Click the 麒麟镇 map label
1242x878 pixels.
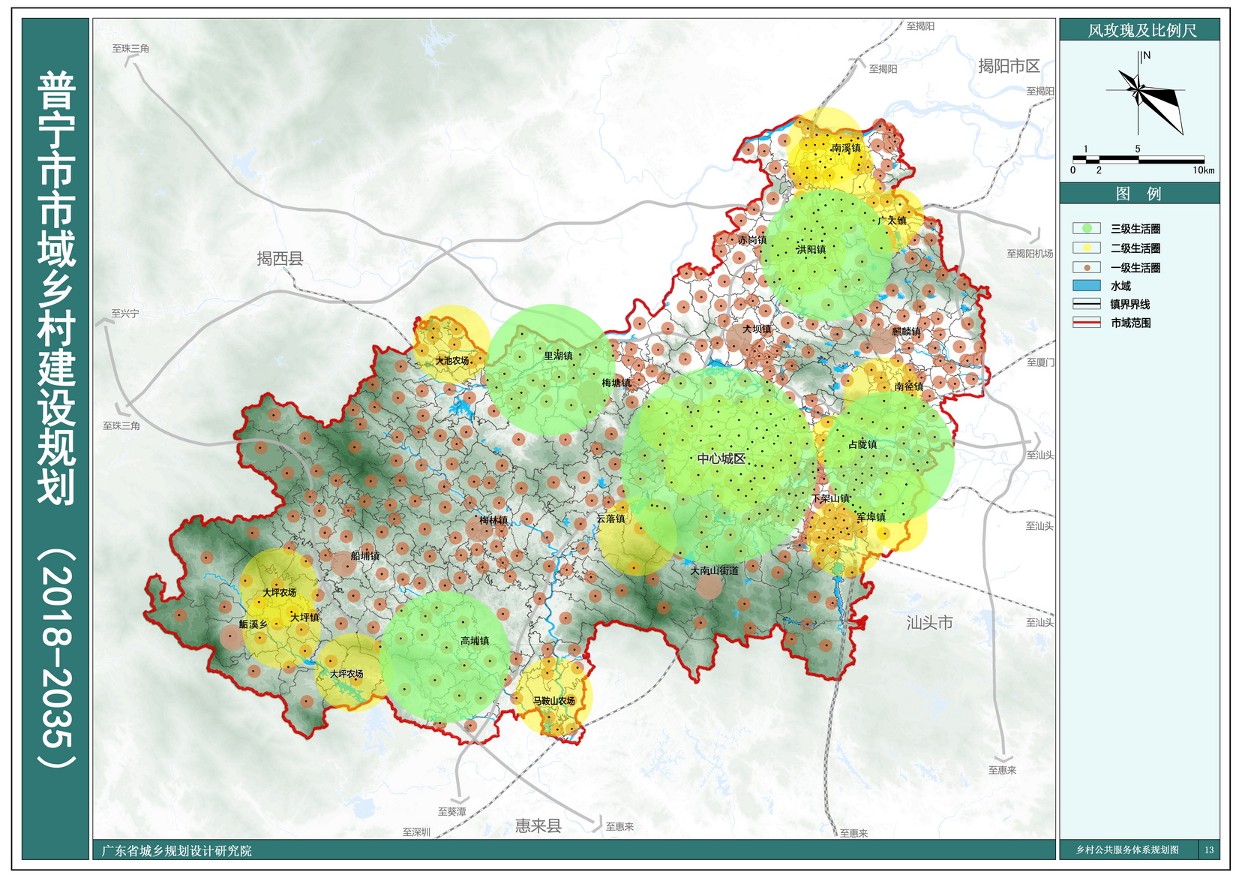click(907, 331)
